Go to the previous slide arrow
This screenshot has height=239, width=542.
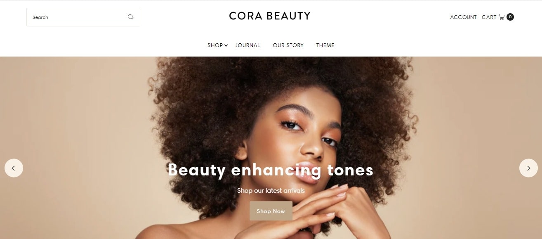14,168
